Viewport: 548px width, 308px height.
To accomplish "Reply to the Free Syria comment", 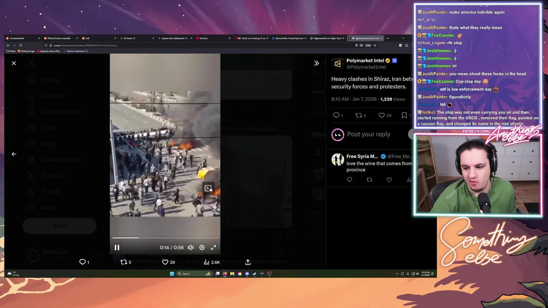I will [x=349, y=180].
